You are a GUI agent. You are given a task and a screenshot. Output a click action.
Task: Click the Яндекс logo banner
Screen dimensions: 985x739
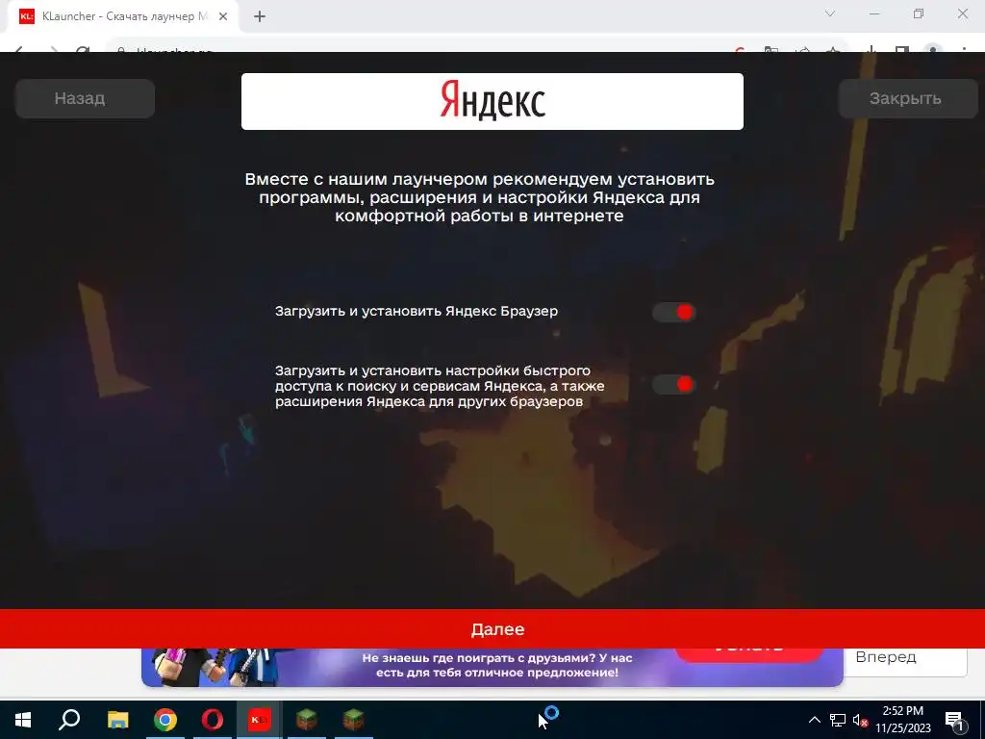click(492, 101)
